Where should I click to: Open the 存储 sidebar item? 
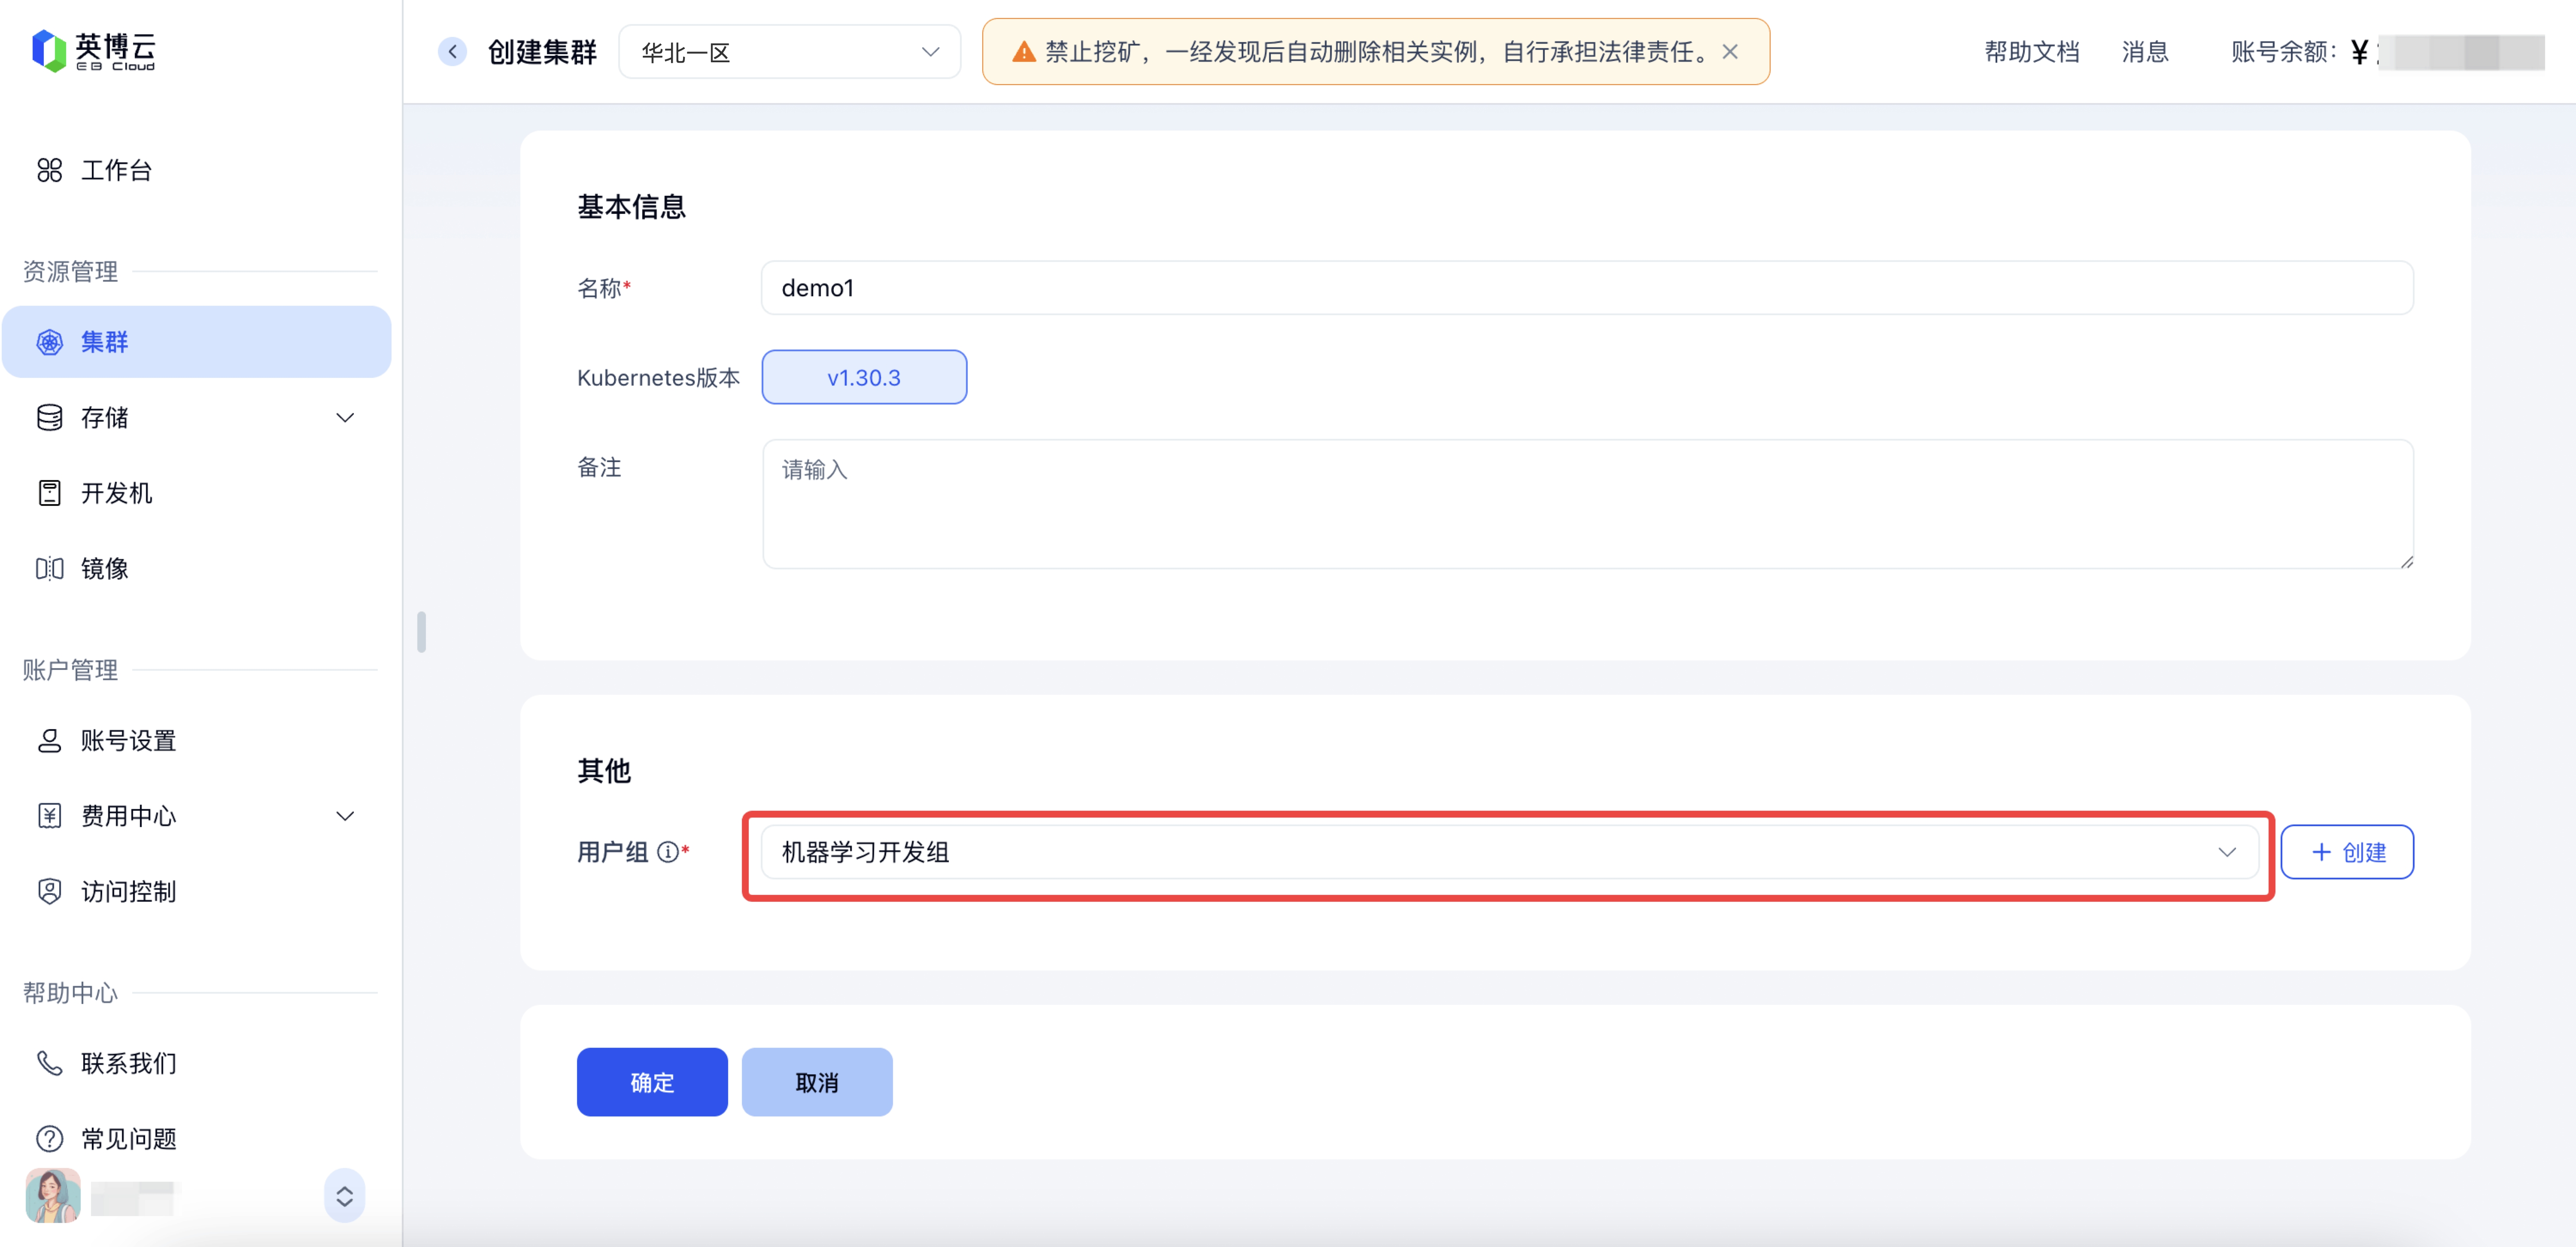196,417
